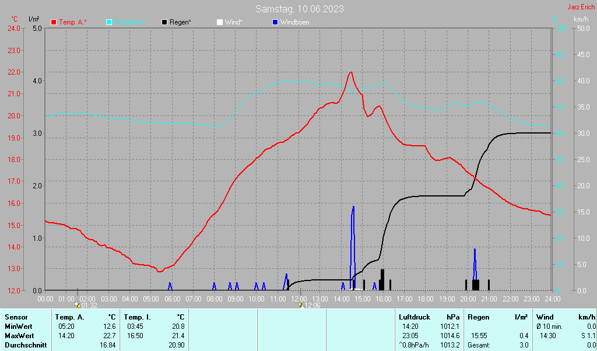This screenshot has width=597, height=351.
Task: Select the Windböen legend label
Action: 294,23
